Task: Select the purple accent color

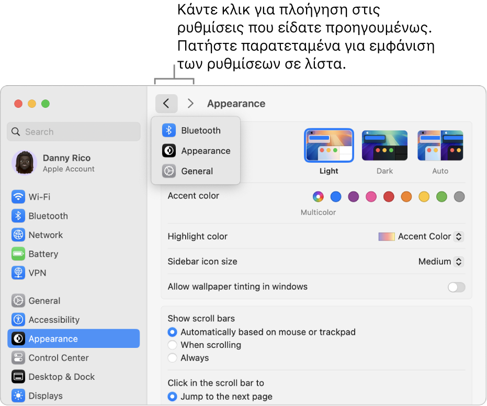Action: tap(354, 196)
